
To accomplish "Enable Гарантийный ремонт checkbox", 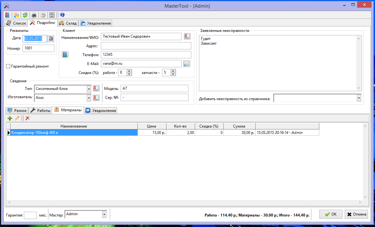I will tap(8, 66).
